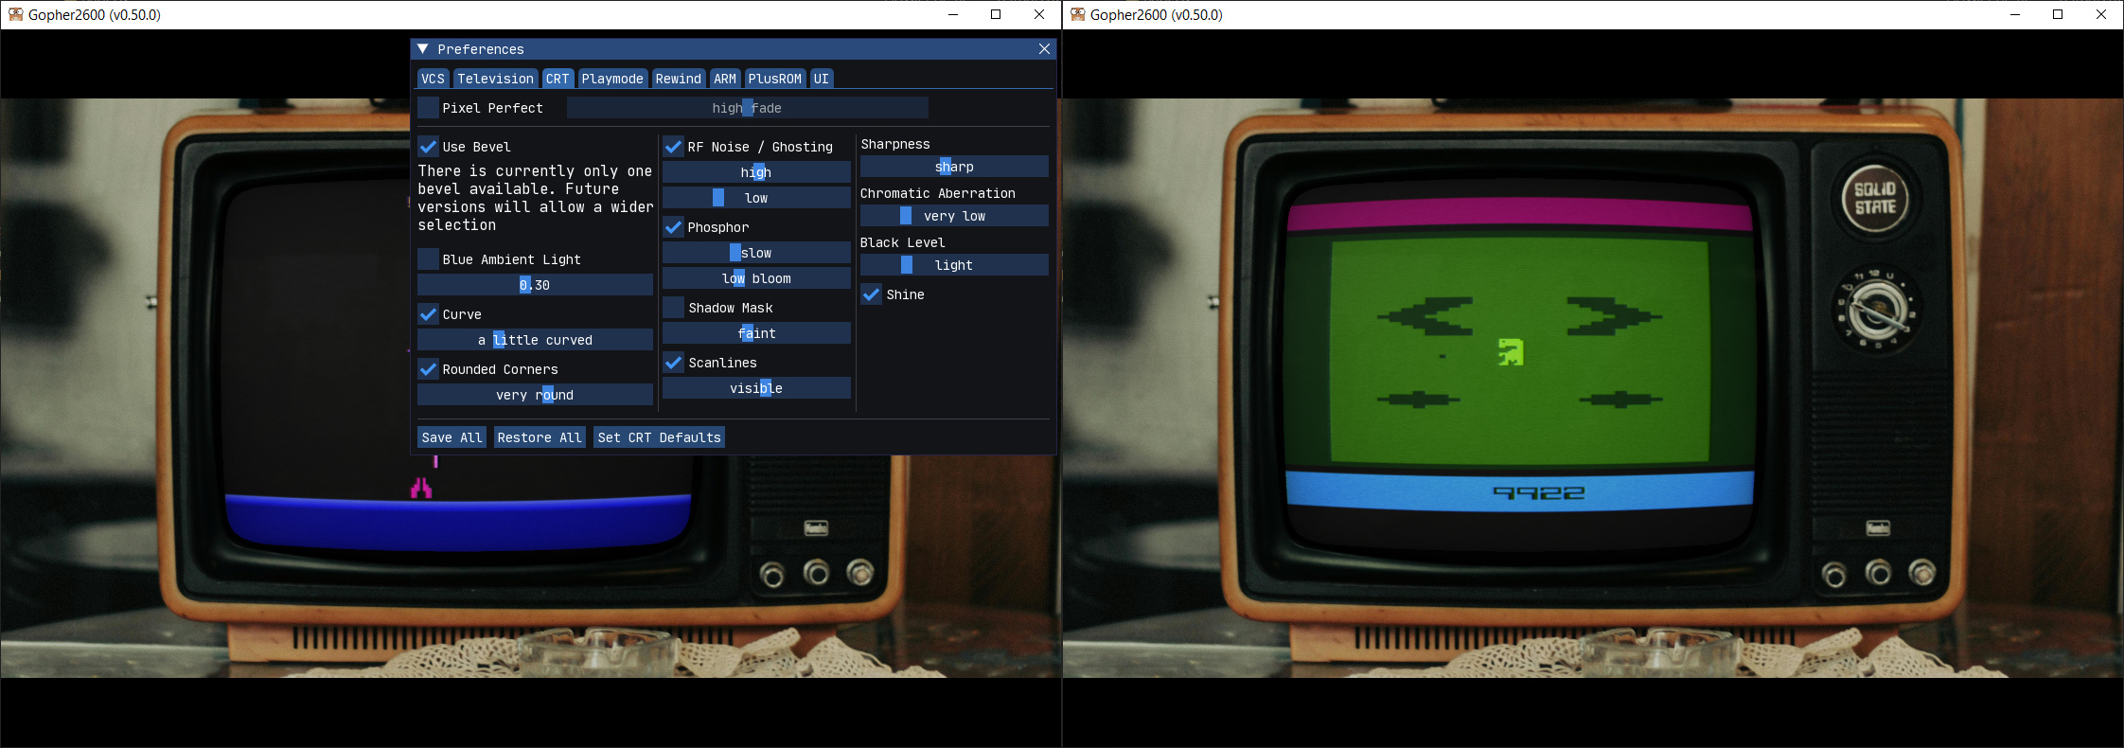2124x748 pixels.
Task: Open the Playmode tab
Action: [612, 79]
